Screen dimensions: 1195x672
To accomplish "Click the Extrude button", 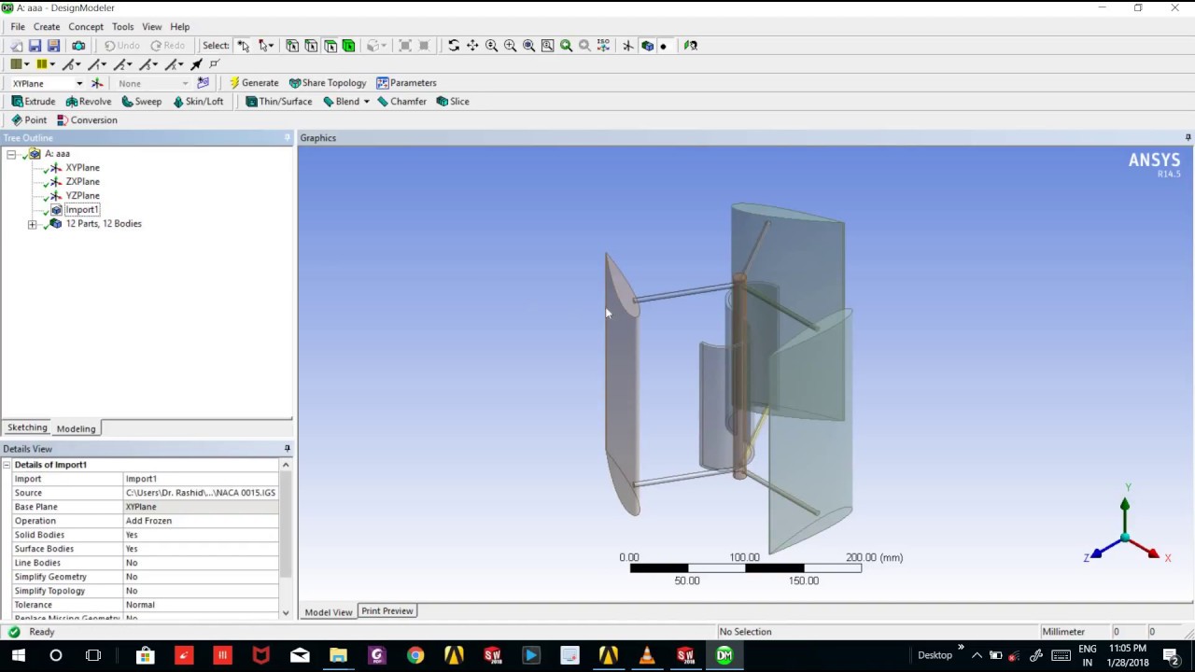I will click(x=34, y=102).
